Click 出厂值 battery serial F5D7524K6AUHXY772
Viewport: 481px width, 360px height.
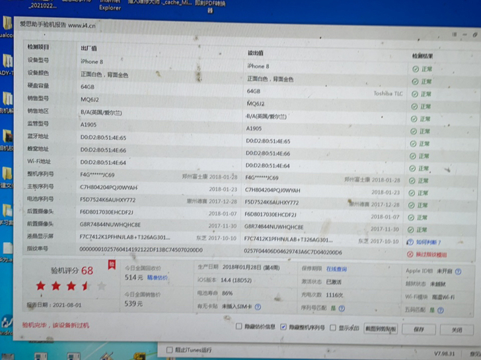(108, 200)
